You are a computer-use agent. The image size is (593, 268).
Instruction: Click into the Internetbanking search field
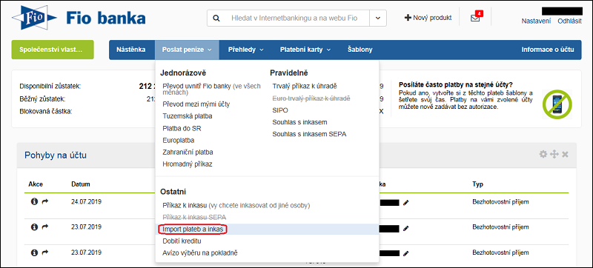[x=294, y=18]
